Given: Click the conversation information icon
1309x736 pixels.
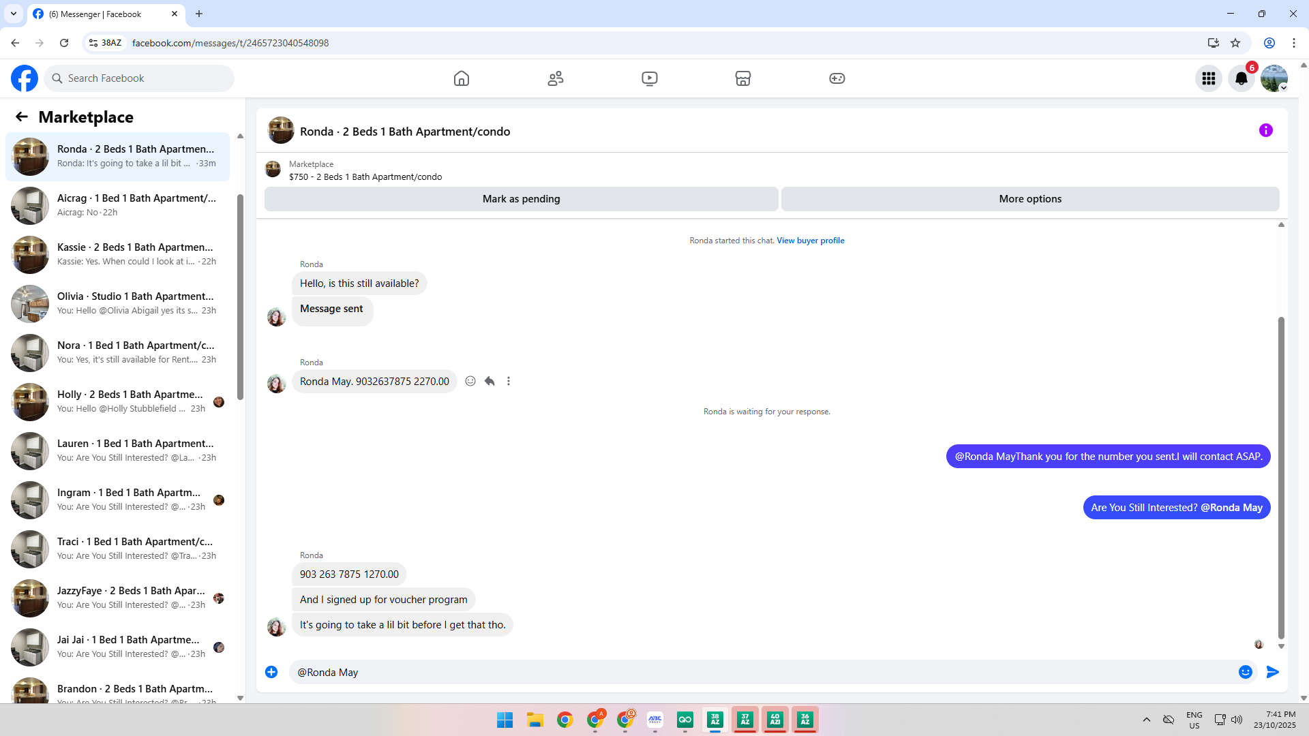Looking at the screenshot, I should click(1266, 130).
